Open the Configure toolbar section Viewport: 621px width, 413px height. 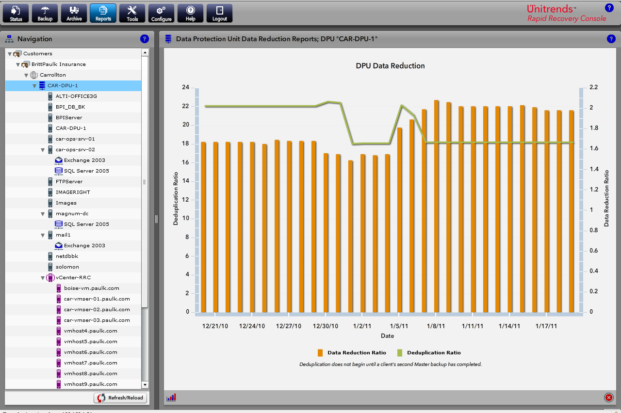(x=161, y=13)
